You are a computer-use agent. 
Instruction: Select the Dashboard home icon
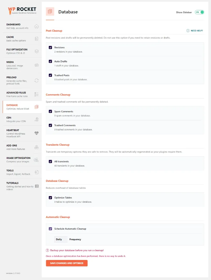(37, 26)
